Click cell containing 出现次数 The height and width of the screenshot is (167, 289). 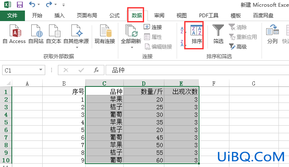(x=181, y=92)
